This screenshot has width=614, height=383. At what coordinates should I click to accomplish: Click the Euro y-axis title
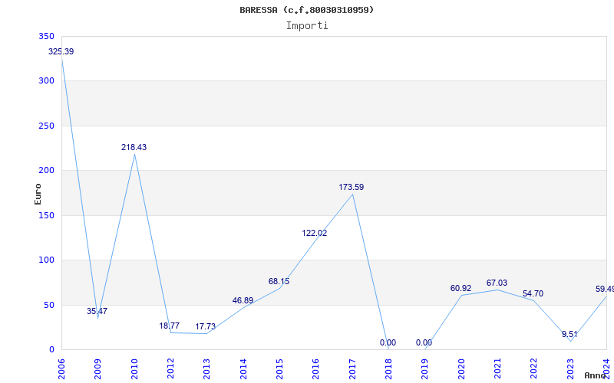(38, 194)
